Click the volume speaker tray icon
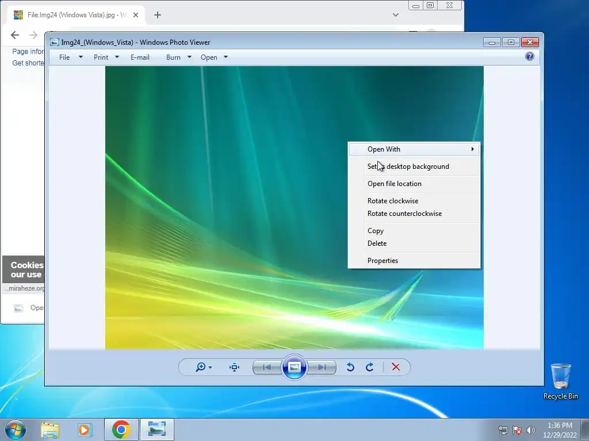 click(531, 430)
